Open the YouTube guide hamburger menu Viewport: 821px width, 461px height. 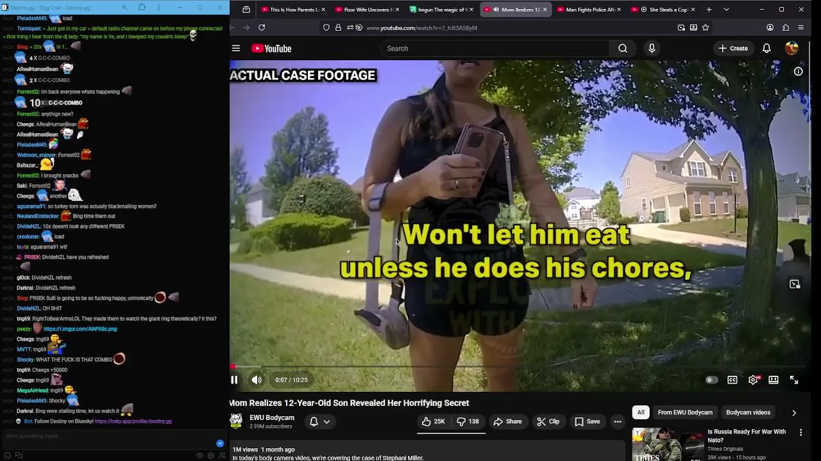click(236, 49)
